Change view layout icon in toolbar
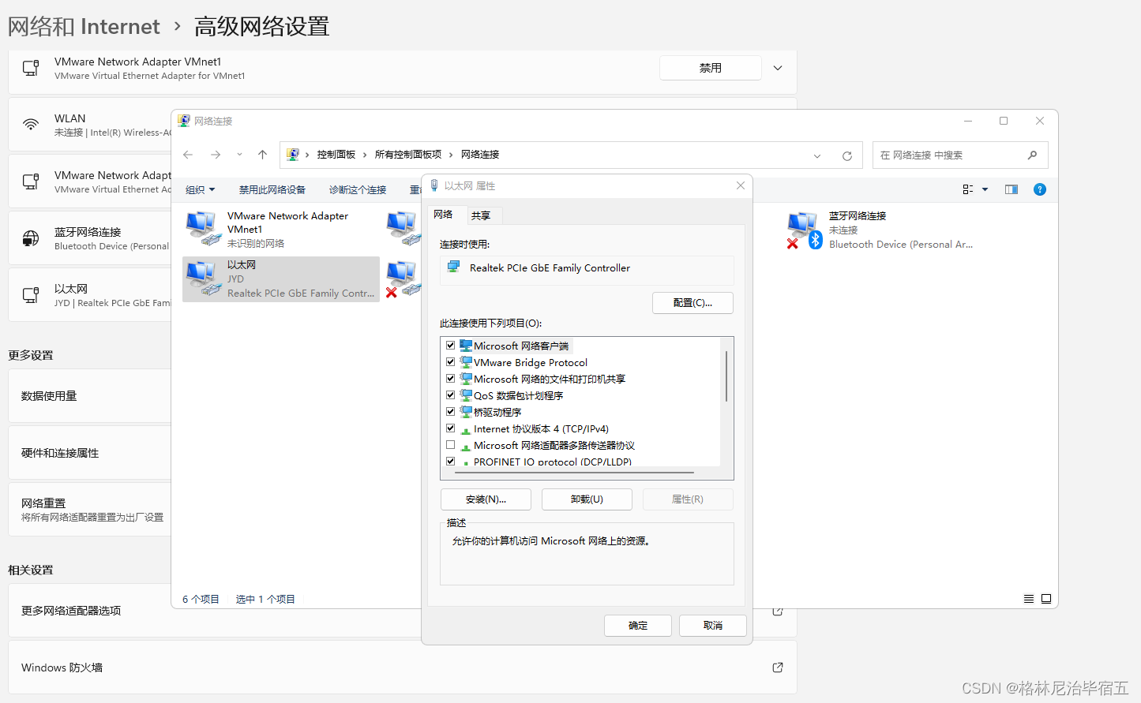Viewport: 1141px width, 703px height. [x=968, y=189]
